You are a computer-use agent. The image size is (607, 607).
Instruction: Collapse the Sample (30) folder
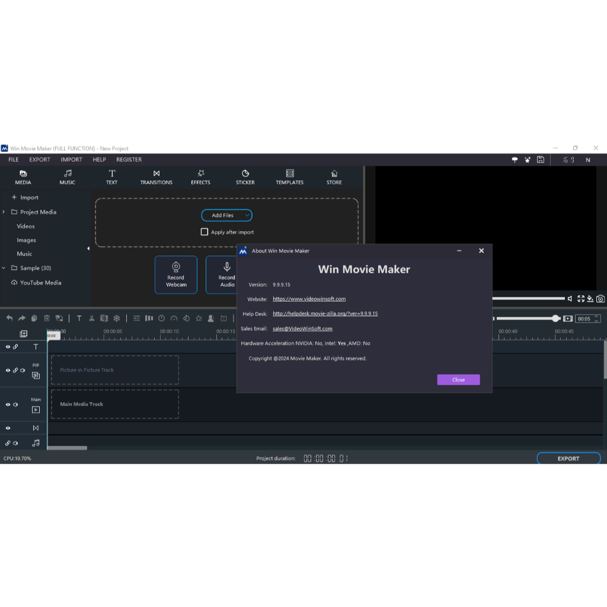point(4,268)
